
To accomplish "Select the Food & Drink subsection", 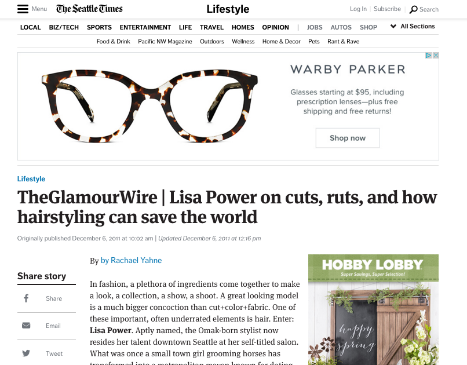I will point(113,41).
